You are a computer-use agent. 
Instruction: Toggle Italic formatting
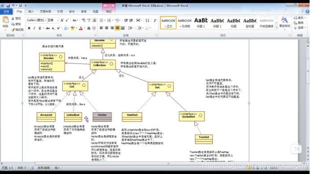click(x=34, y=28)
